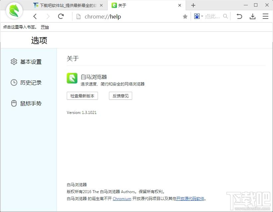
Task: Click the 关于 tab favicon
Action: [x=114, y=5]
